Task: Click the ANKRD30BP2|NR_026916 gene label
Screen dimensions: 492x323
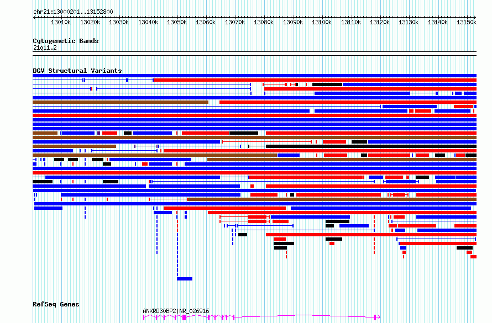Action: (x=176, y=311)
